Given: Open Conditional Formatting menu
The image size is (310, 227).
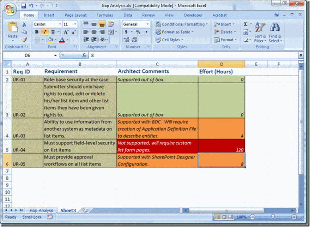Looking at the screenshot, I should pyautogui.click(x=181, y=24).
